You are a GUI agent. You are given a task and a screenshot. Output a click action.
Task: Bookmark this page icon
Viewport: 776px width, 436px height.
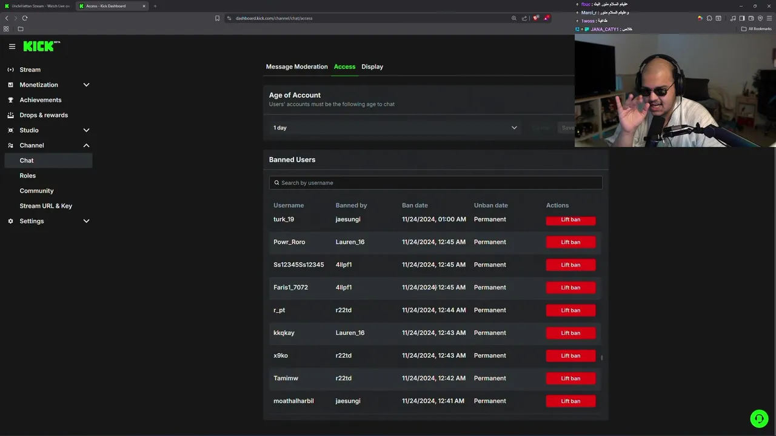217,18
